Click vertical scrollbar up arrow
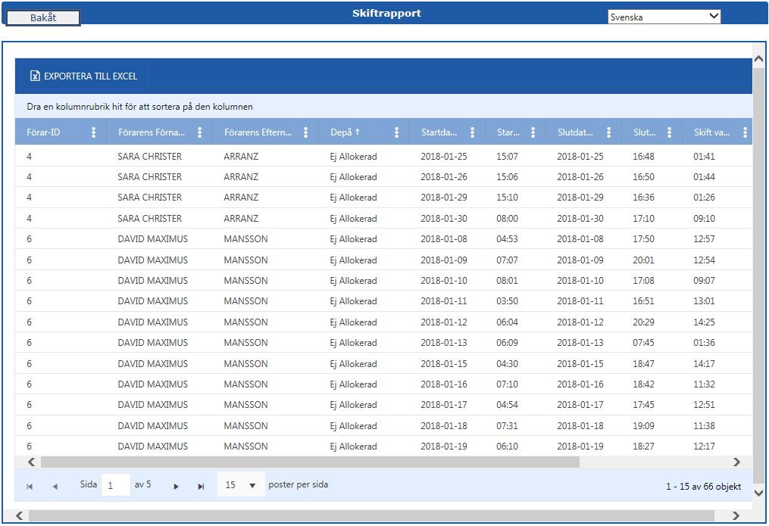The image size is (769, 526). pos(758,59)
